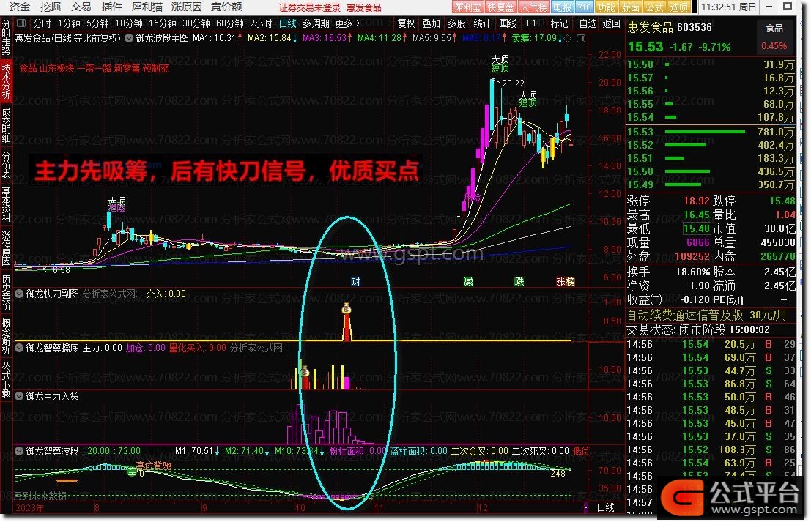The width and height of the screenshot is (811, 522).
Task: Click the panel layout icon before 分时
Action: (x=21, y=23)
